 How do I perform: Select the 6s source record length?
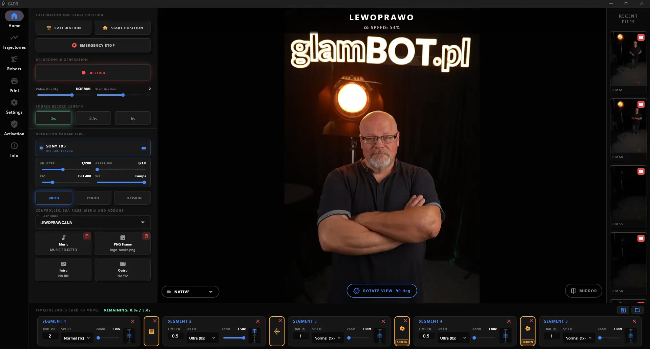133,118
